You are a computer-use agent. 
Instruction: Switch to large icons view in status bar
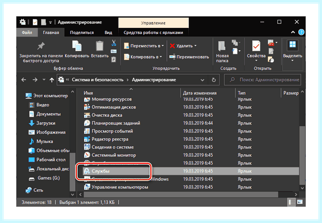300,202
